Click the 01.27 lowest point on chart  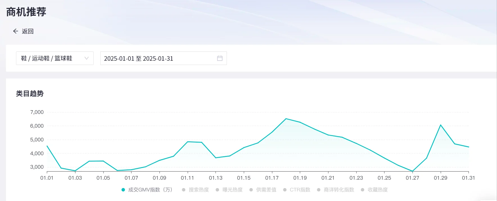[x=412, y=171]
